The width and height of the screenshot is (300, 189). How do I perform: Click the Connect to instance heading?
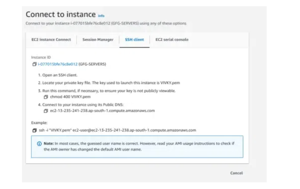60,14
